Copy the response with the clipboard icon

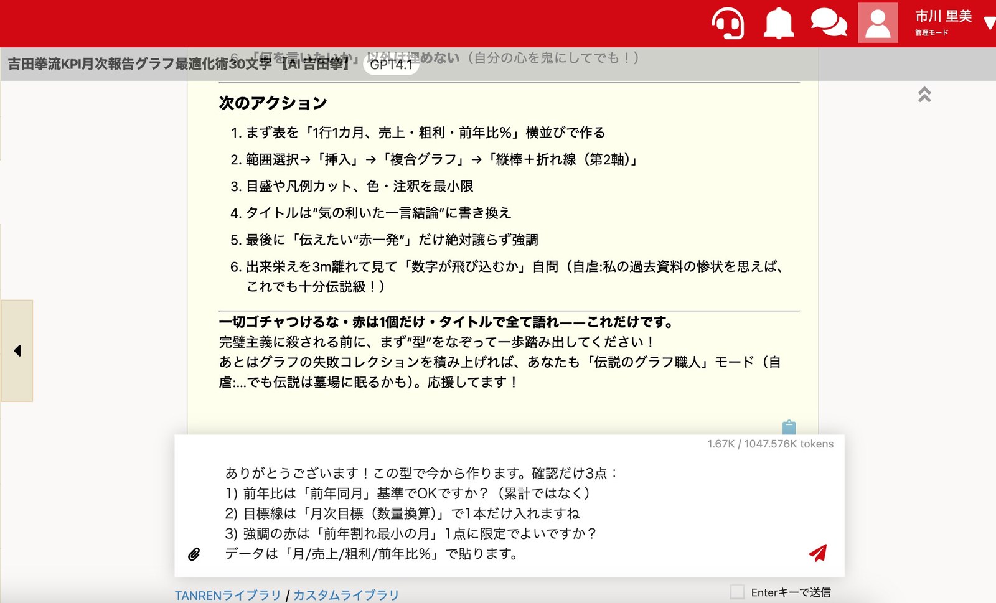pyautogui.click(x=789, y=427)
